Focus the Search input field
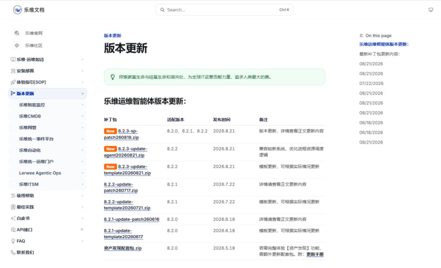Image resolution: width=441 pixels, height=268 pixels. click(x=224, y=10)
